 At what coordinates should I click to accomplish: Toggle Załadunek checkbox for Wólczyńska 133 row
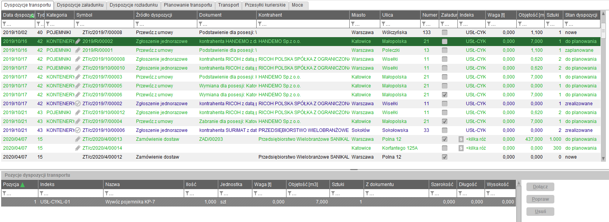(445, 32)
